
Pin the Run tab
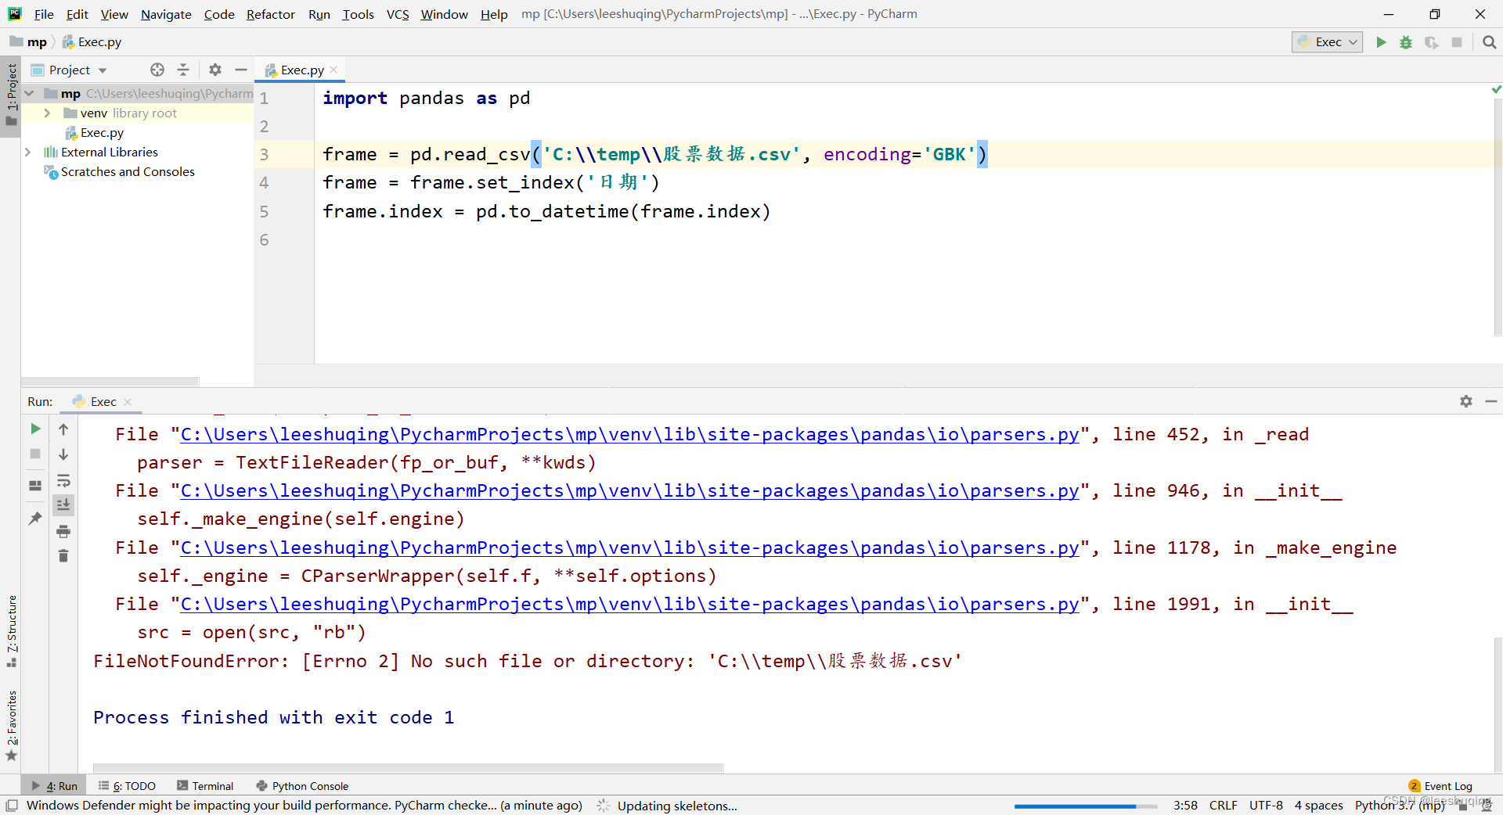35,518
